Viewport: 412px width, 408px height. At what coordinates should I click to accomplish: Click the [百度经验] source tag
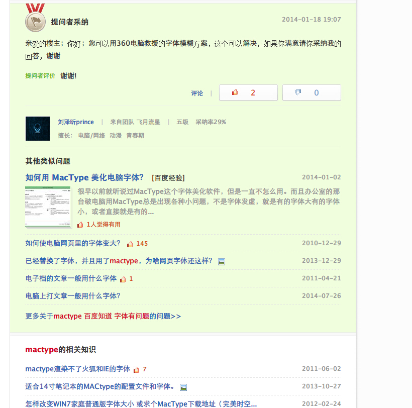tap(168, 178)
